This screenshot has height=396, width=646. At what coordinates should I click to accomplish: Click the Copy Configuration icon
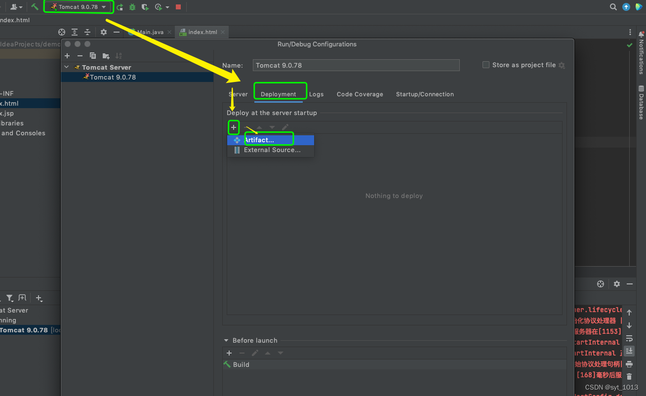[93, 56]
